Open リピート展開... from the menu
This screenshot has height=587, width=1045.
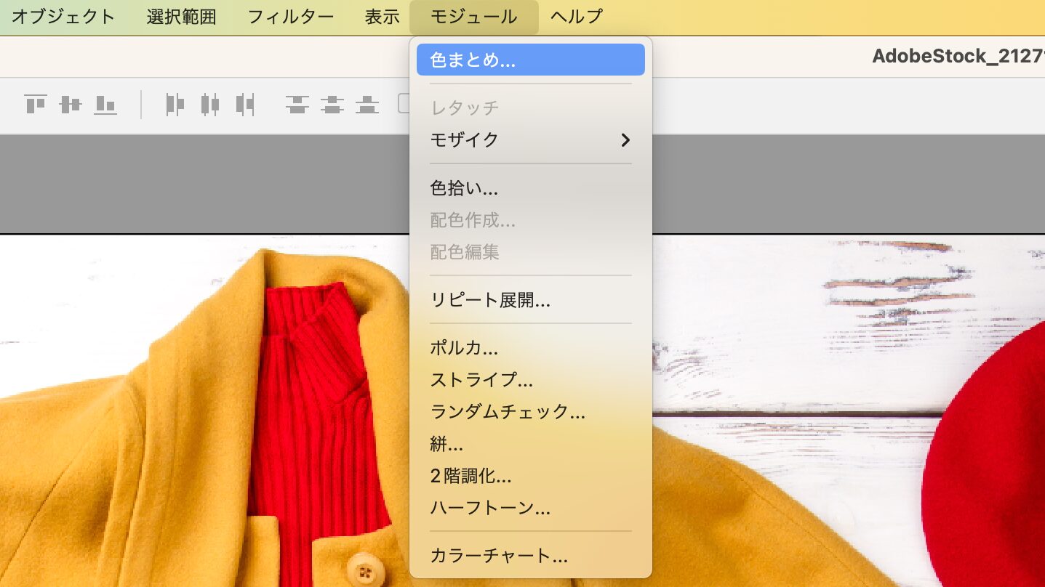point(490,300)
